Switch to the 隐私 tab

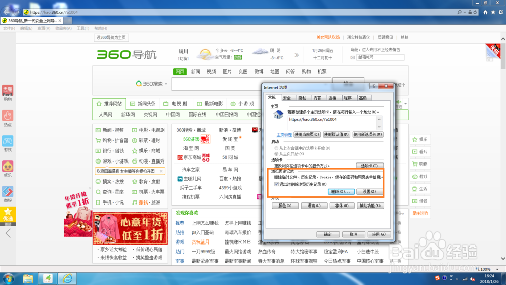[x=302, y=98]
